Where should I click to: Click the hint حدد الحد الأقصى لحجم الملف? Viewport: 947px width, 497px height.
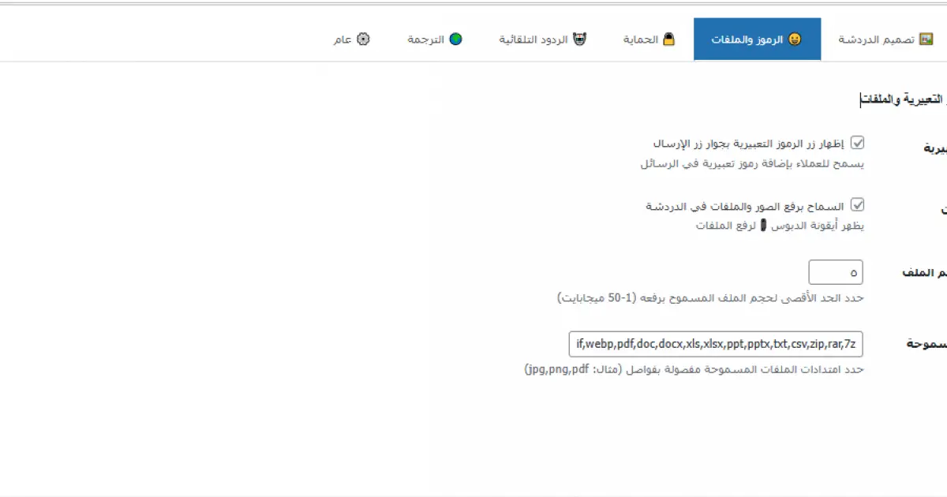710,298
